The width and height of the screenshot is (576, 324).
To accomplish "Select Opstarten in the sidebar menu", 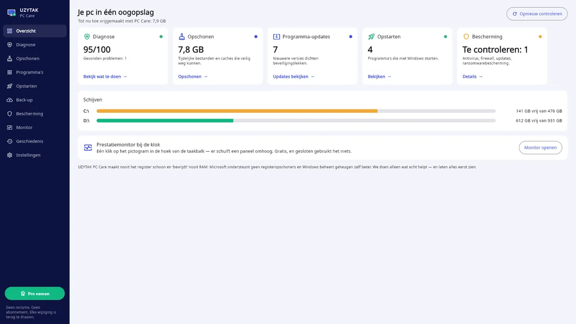I will [35, 86].
